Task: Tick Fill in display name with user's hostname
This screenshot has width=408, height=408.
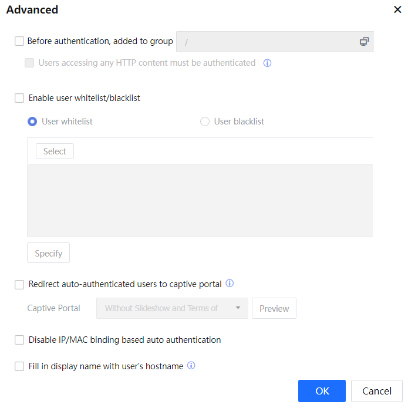Action: 19,366
